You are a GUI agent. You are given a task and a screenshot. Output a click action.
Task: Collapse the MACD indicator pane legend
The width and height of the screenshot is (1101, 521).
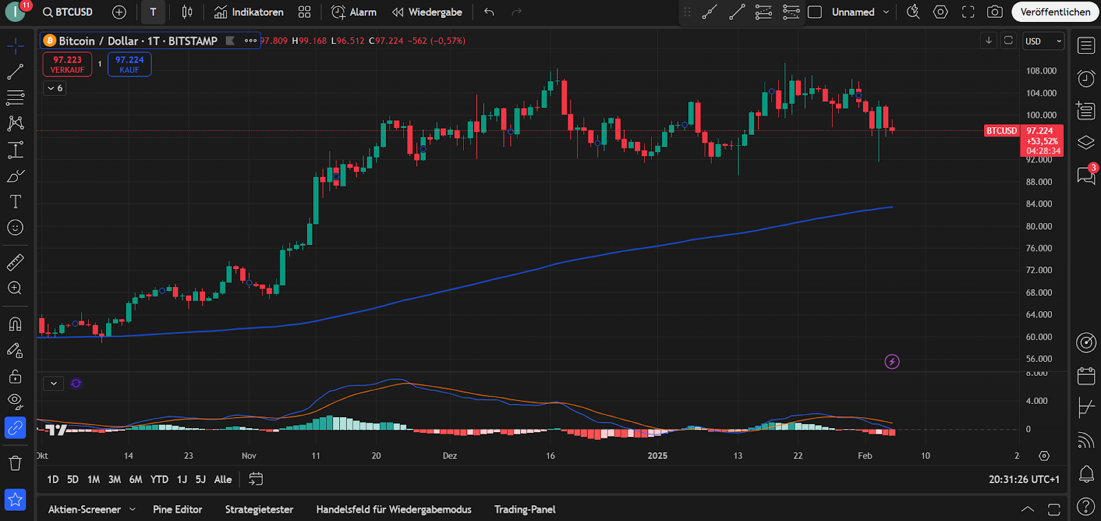(x=54, y=383)
